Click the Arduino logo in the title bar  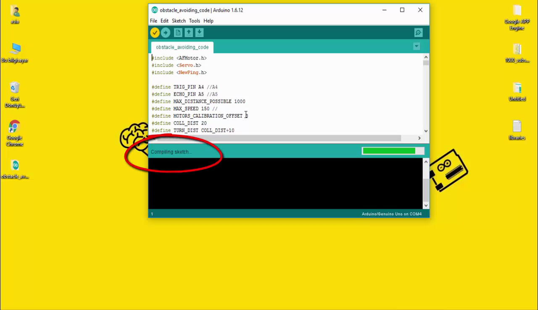(154, 10)
